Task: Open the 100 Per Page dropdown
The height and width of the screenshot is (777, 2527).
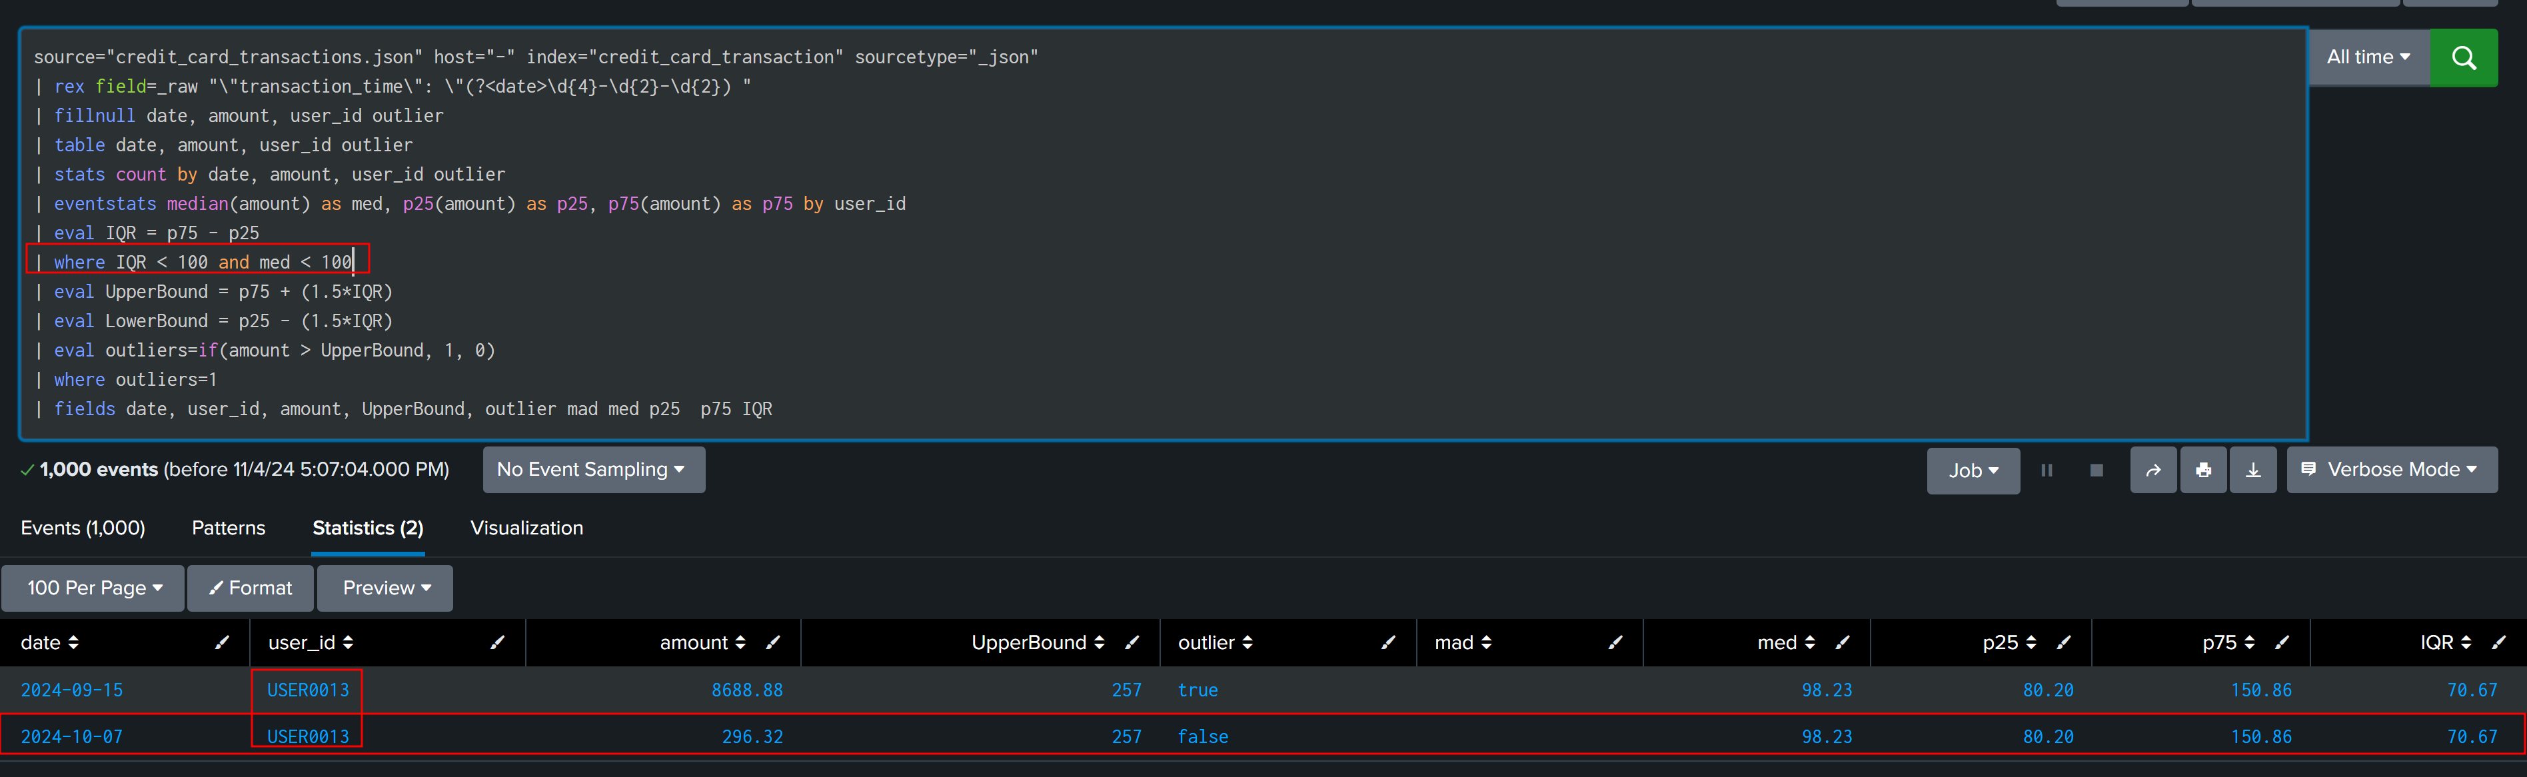Action: click(93, 588)
